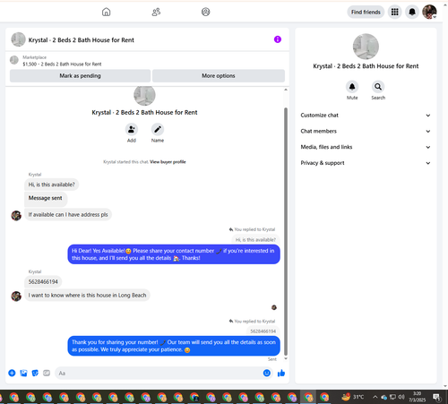The height and width of the screenshot is (404, 448).
Task: Click the quoted 5628466194 reply preview
Action: click(263, 331)
